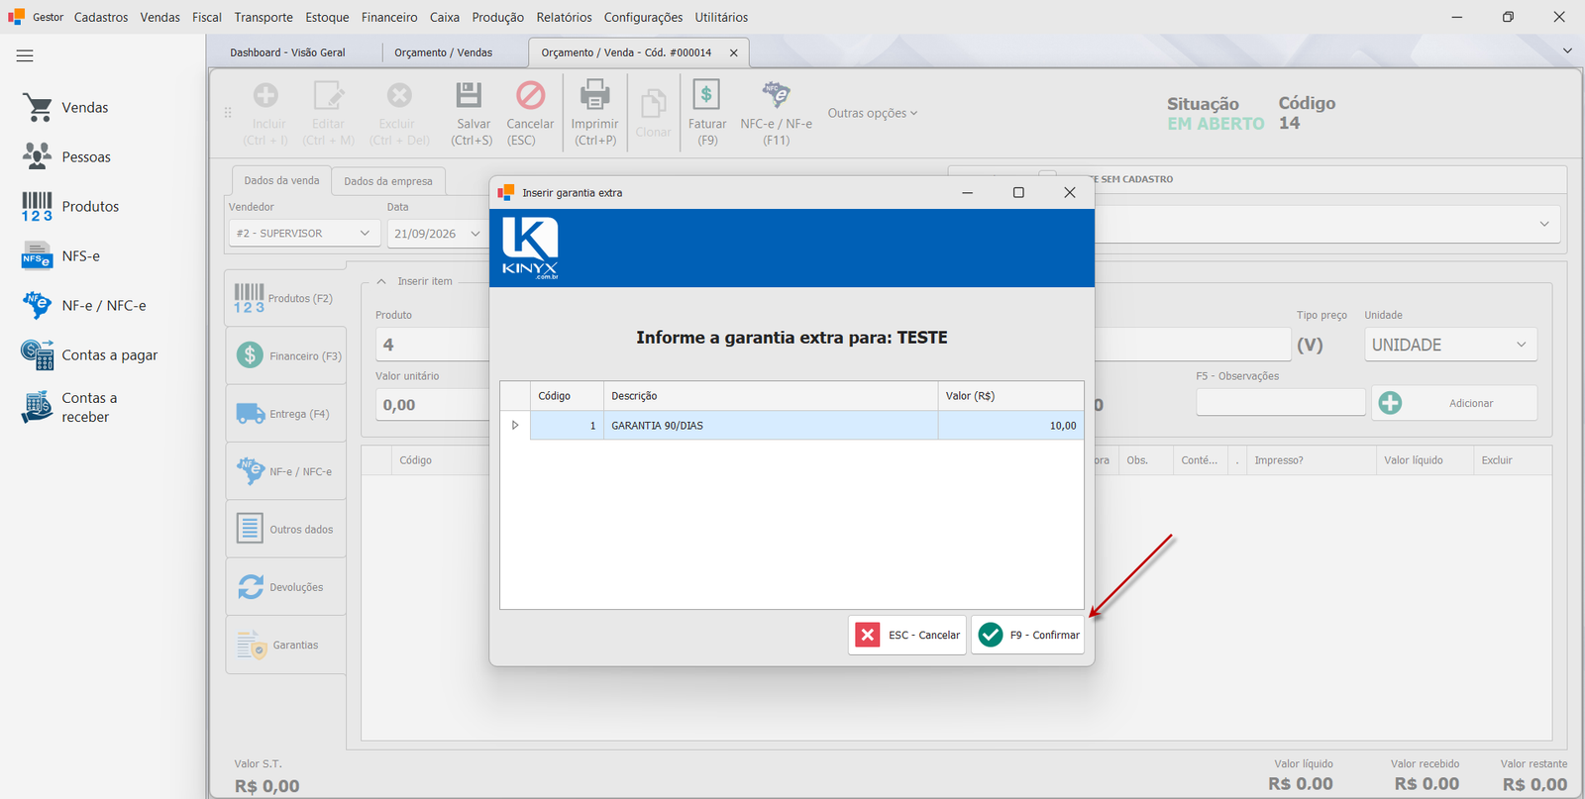The image size is (1585, 799).
Task: Expand row arrow for GARANTIA 90/DIAS
Action: click(x=515, y=426)
